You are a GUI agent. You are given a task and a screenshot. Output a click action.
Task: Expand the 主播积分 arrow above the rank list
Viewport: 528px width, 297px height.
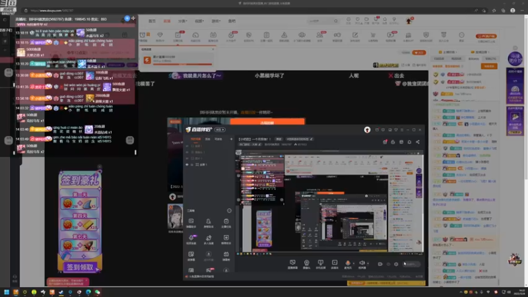[457, 52]
